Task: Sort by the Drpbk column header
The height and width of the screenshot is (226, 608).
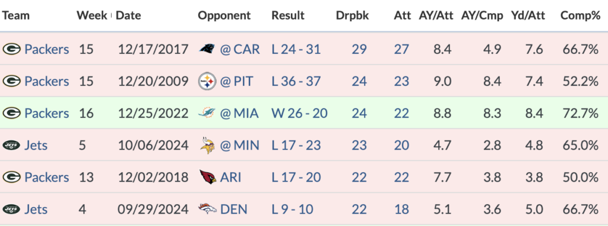Action: point(353,15)
